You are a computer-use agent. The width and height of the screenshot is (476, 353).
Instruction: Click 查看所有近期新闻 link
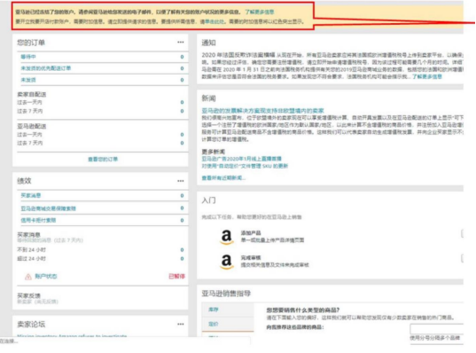223,177
